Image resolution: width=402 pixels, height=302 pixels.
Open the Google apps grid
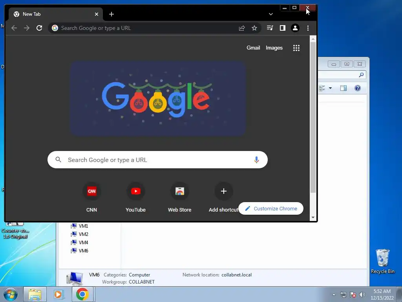pos(296,48)
